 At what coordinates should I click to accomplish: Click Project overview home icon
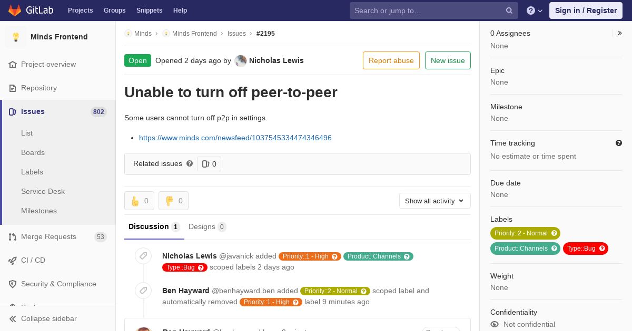click(13, 64)
